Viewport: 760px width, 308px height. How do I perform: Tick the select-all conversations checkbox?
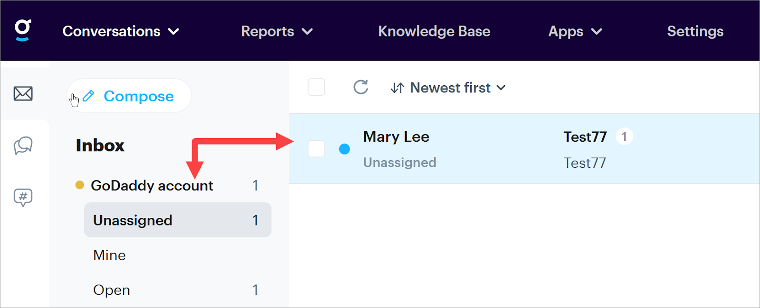(316, 87)
